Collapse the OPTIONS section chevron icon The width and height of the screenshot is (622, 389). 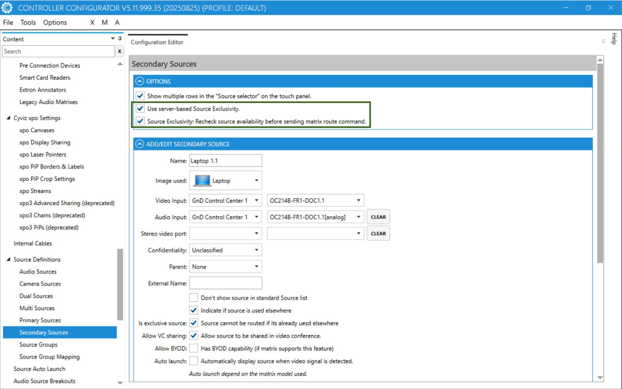[x=140, y=82]
